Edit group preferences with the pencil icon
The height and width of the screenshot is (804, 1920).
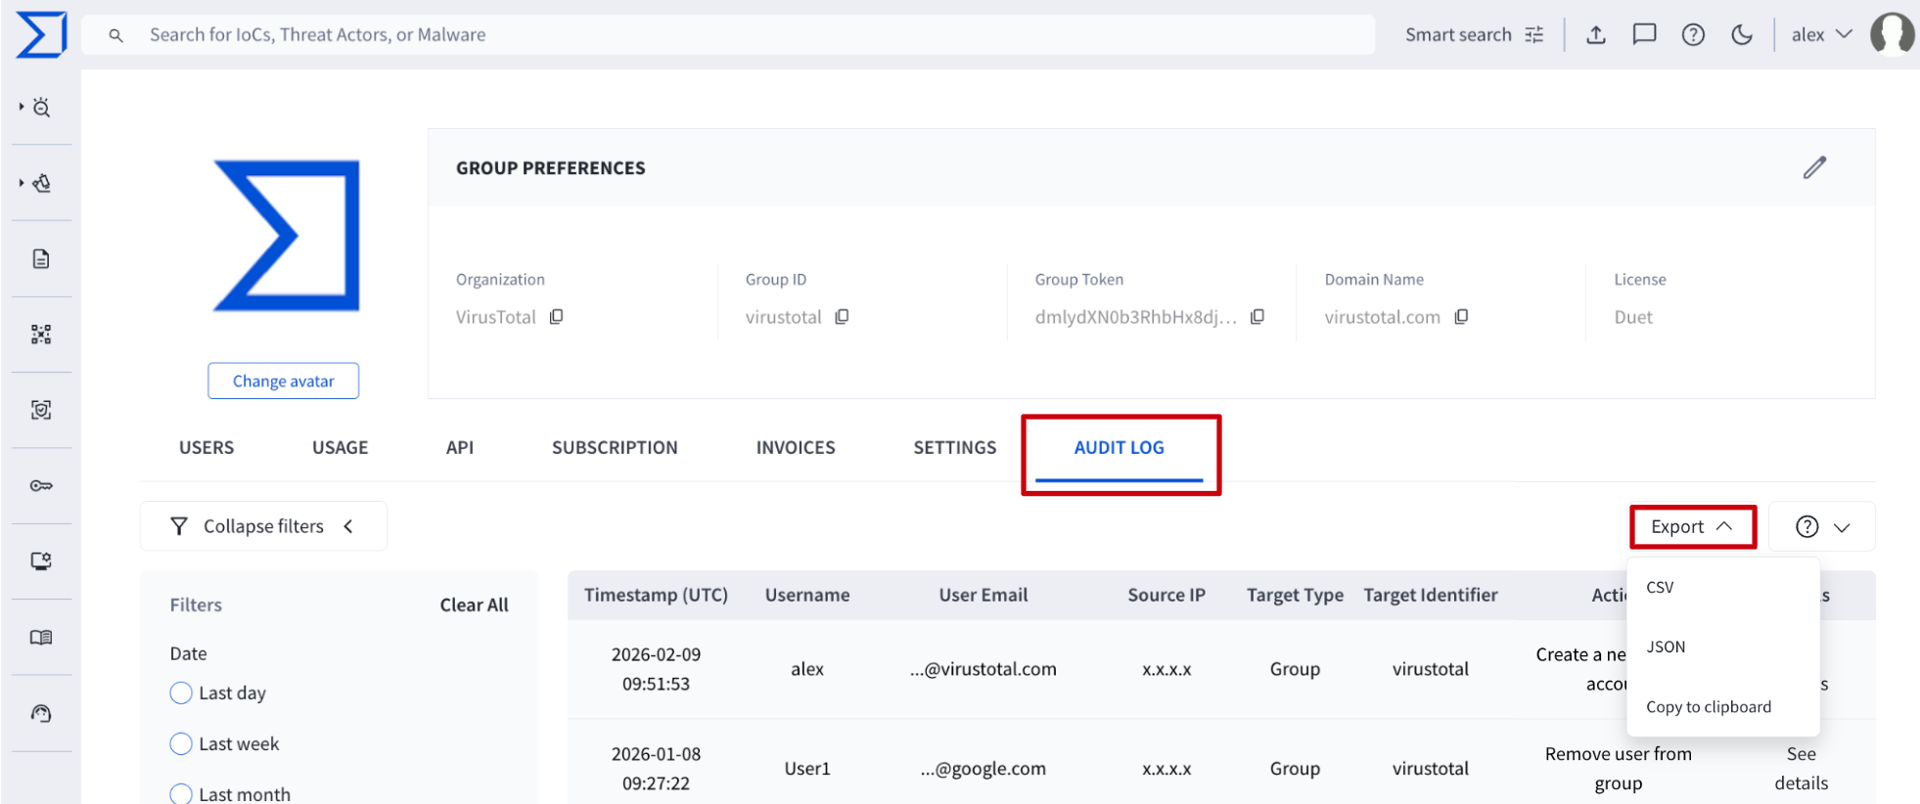pyautogui.click(x=1814, y=167)
